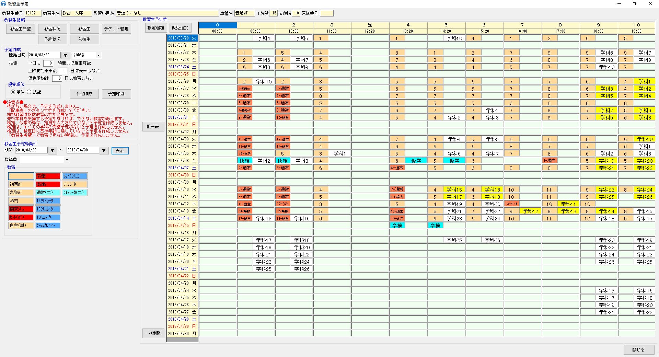Pick the blue セット(シミュ) lesson type
Screen dimensions: 659x357
pyautogui.click(x=75, y=176)
